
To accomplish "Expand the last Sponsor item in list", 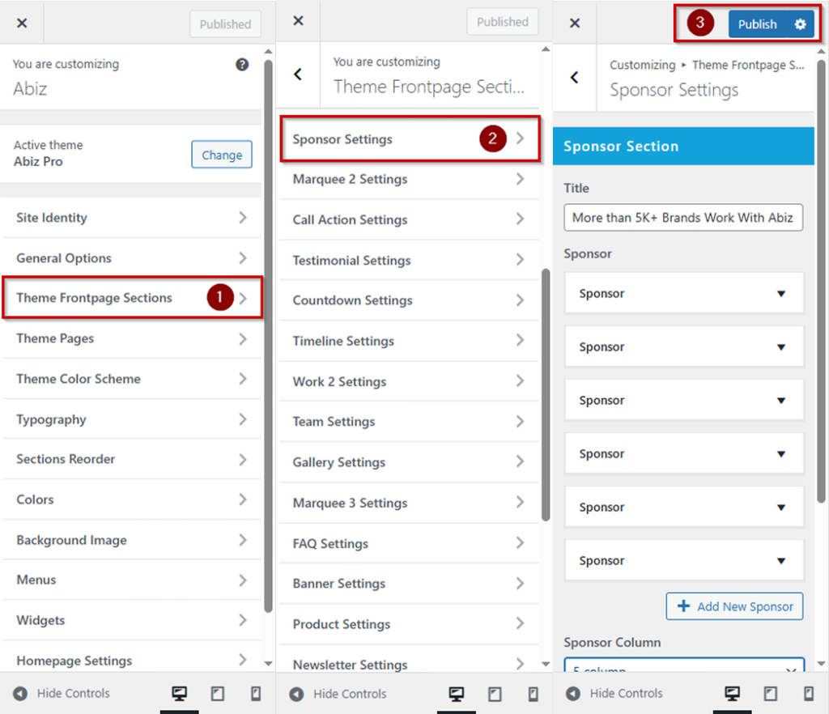I will [x=683, y=560].
